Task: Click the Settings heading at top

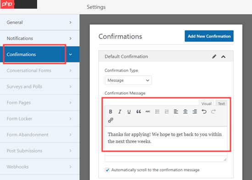Action: (x=96, y=7)
